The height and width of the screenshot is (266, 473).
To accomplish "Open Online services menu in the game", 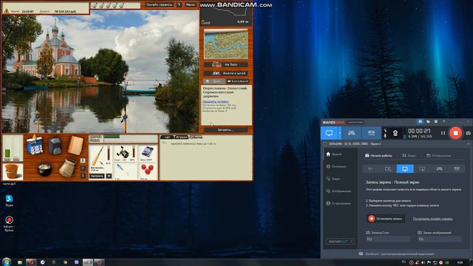I will [160, 5].
